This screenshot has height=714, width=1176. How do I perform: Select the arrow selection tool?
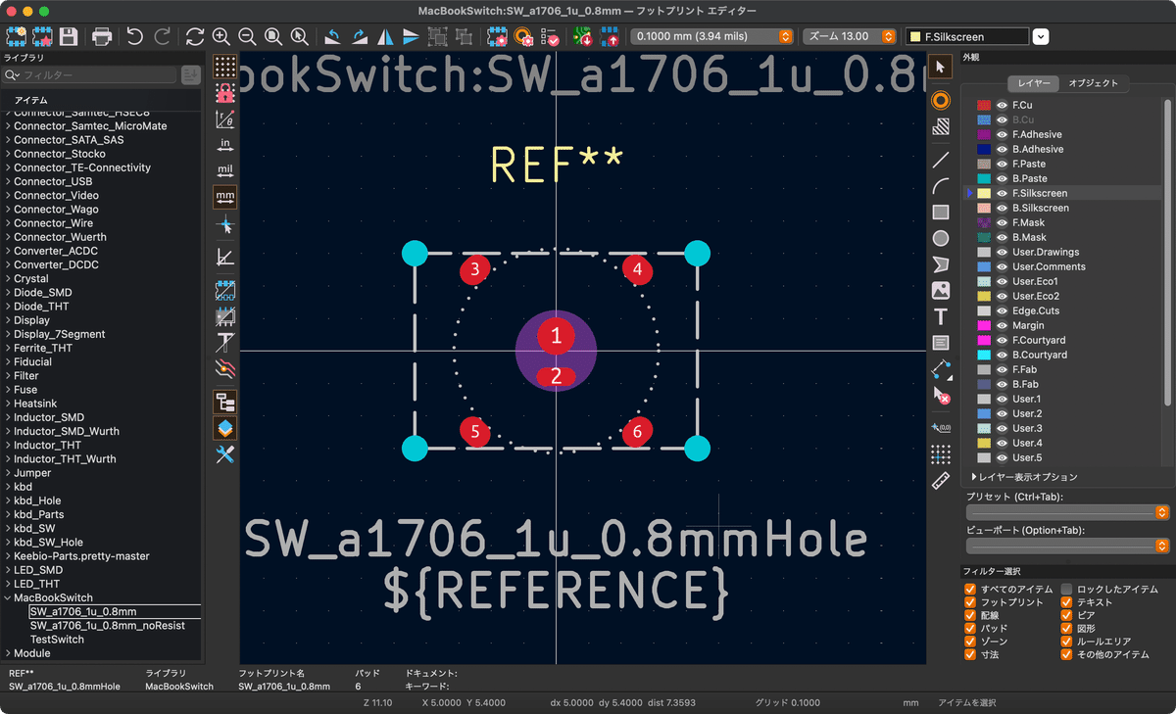(941, 67)
